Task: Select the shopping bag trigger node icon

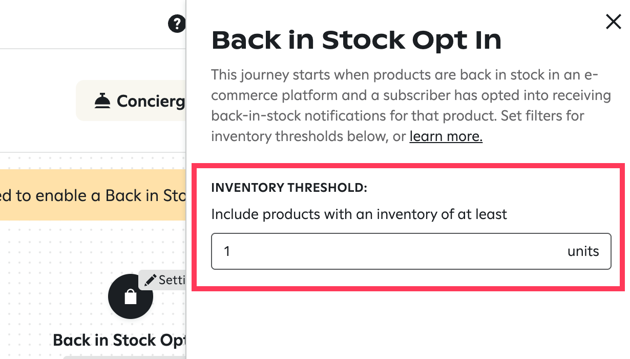Action: click(x=130, y=297)
